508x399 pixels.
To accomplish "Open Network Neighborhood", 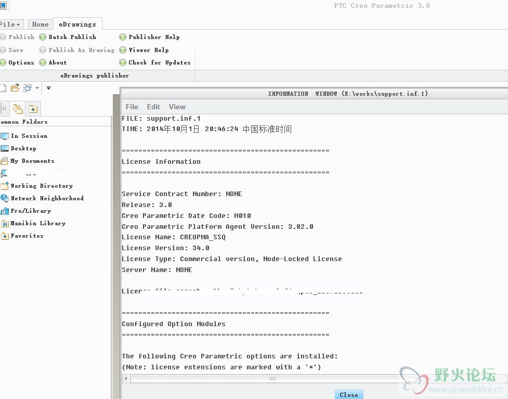I will pos(43,198).
